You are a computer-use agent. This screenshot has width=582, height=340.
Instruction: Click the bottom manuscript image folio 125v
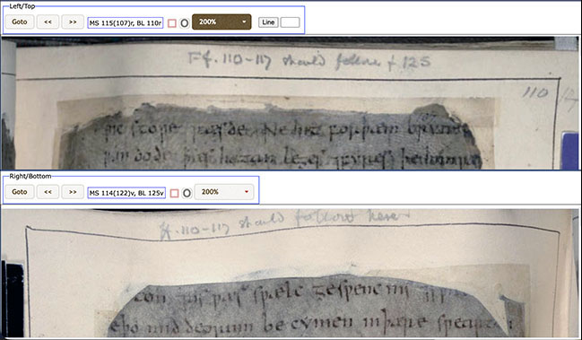point(291,274)
